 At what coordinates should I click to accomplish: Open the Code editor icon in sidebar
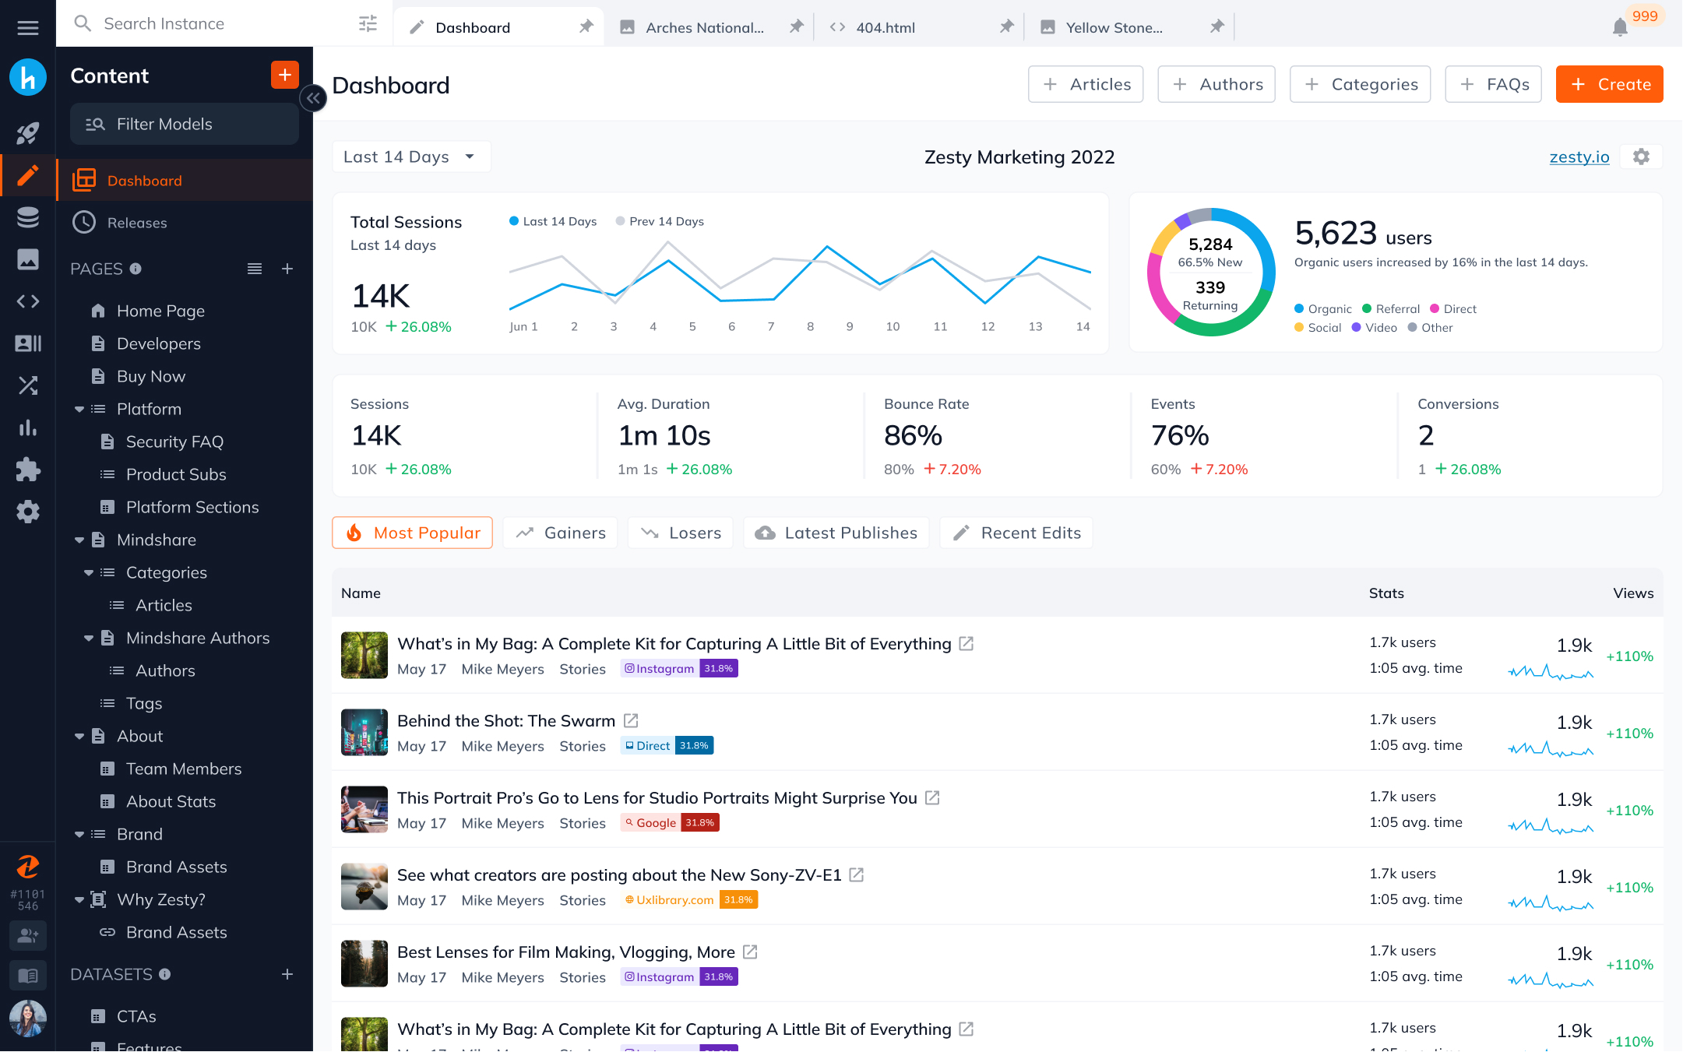(x=27, y=301)
